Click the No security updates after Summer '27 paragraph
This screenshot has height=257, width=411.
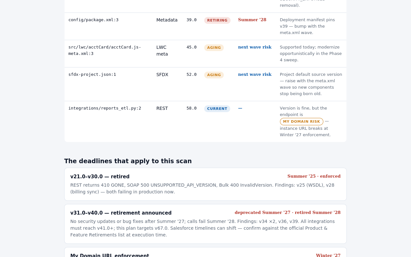pyautogui.click(x=203, y=228)
